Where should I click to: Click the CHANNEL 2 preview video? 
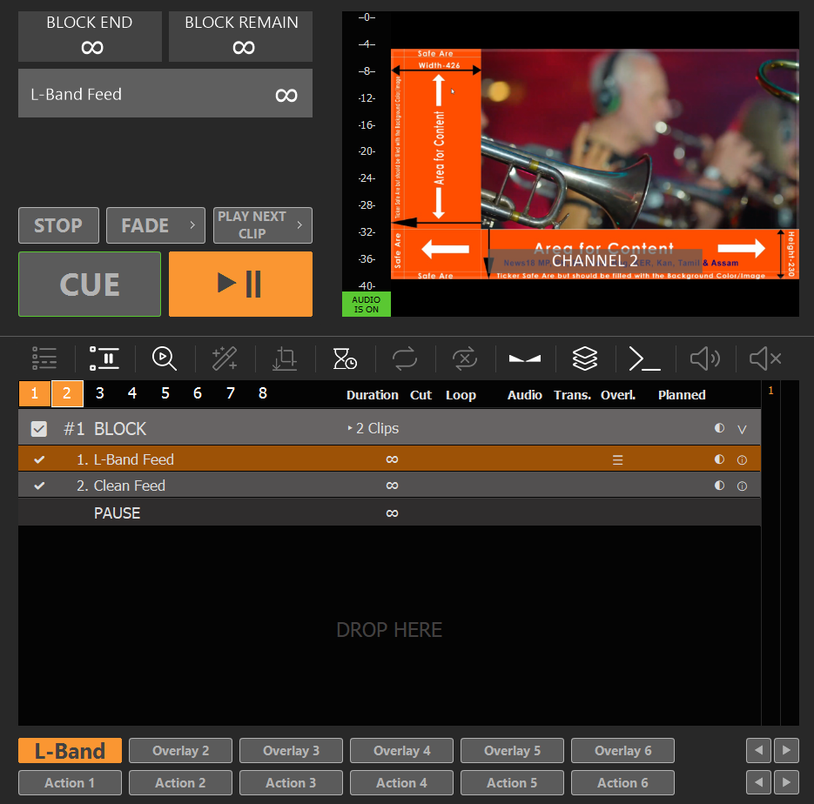595,164
